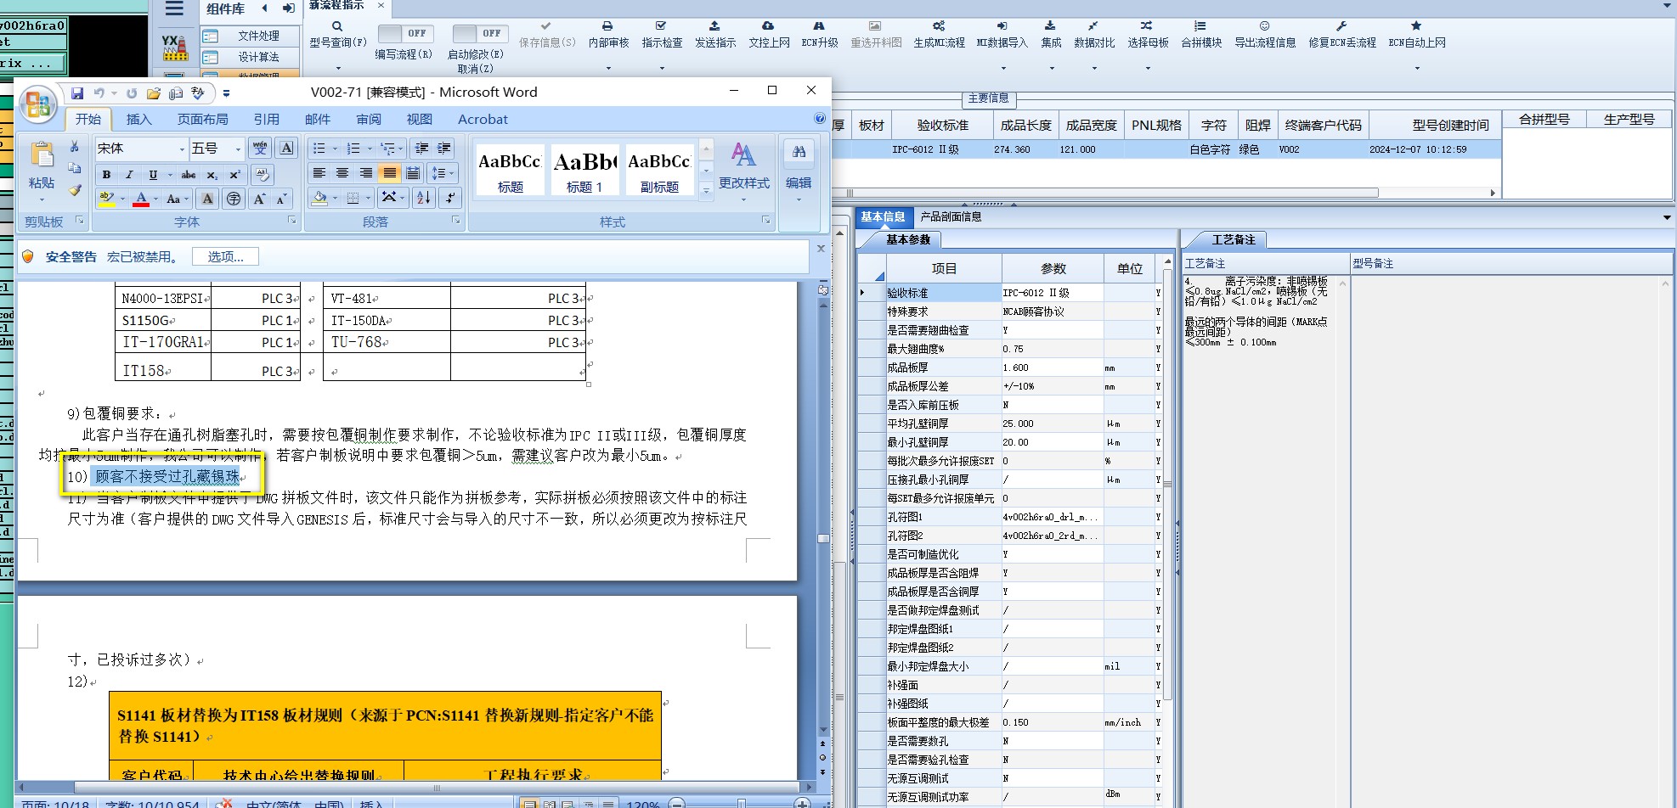This screenshot has width=1677, height=808.
Task: Click the Undo arrow in Word's quick access toolbar
Action: [x=99, y=93]
